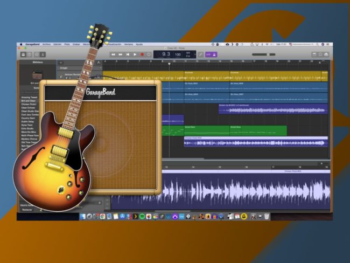Viewport: 350px width, 263px height.
Task: Open the Grabar menu
Action: (x=76, y=44)
